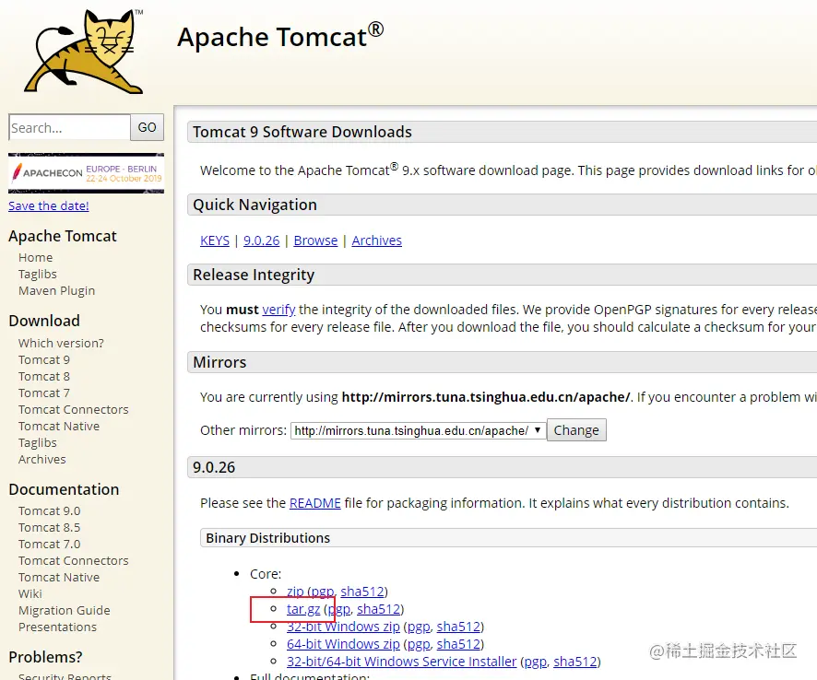The height and width of the screenshot is (680, 817).
Task: Open the Wiki sidebar link
Action: 30,594
